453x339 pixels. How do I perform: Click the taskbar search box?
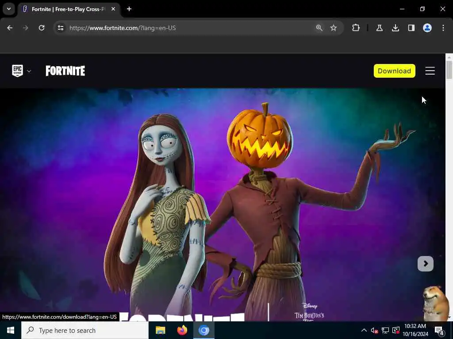(x=85, y=330)
